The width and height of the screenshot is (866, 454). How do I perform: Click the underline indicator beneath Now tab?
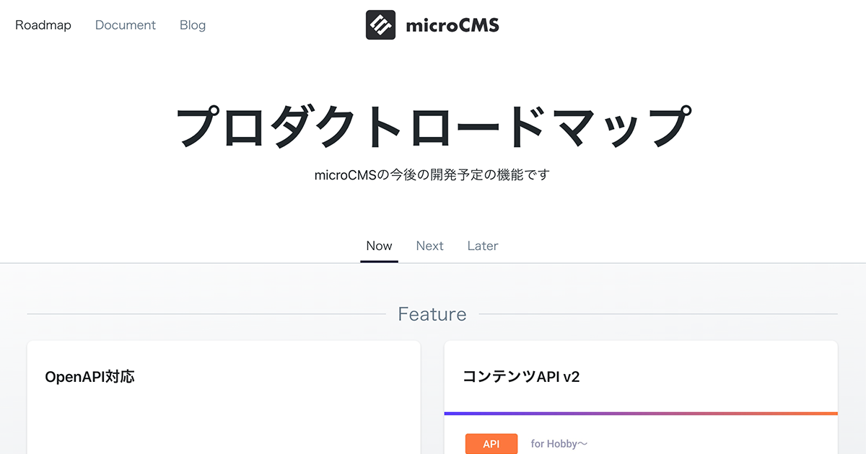379,261
